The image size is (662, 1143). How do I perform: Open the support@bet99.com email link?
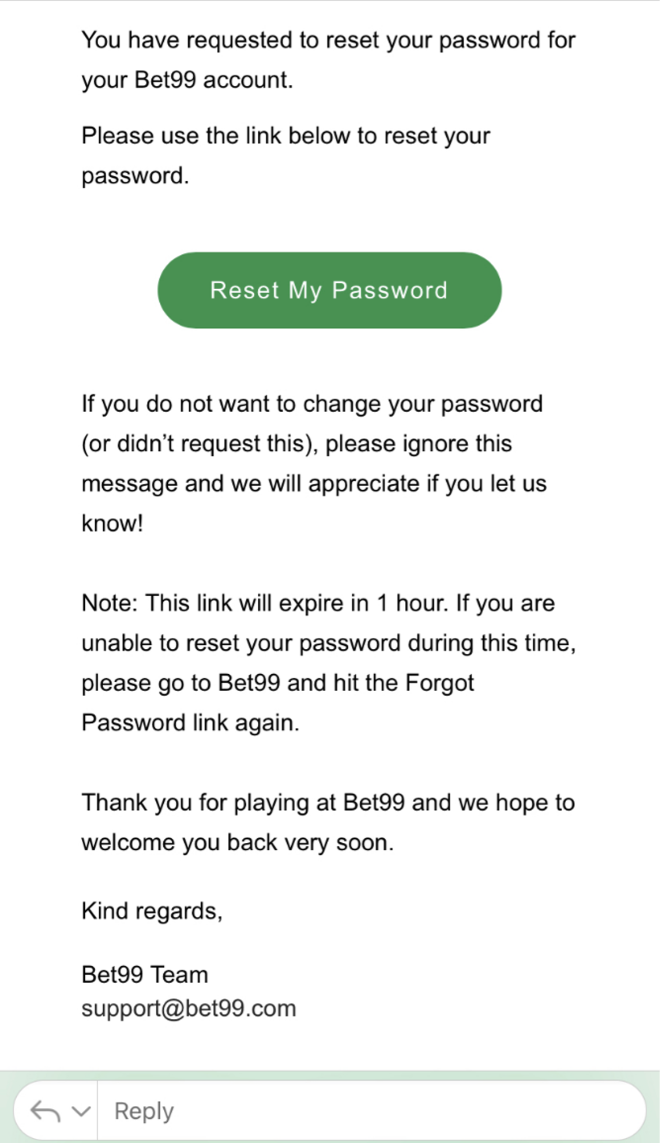189,1008
